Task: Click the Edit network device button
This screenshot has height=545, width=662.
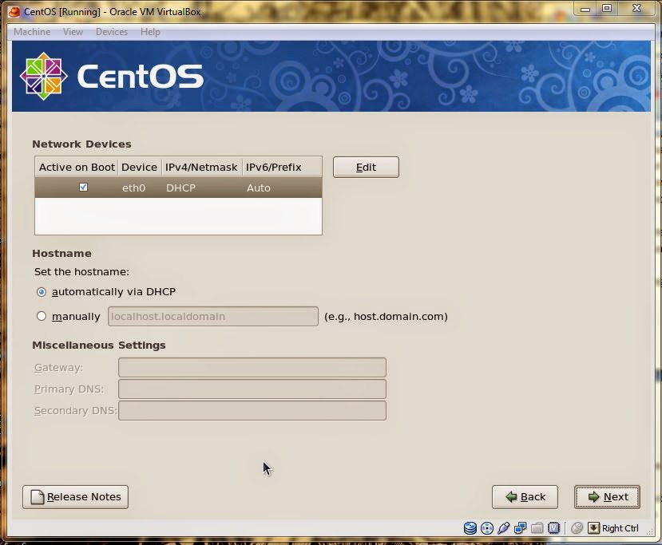Action: [x=366, y=168]
